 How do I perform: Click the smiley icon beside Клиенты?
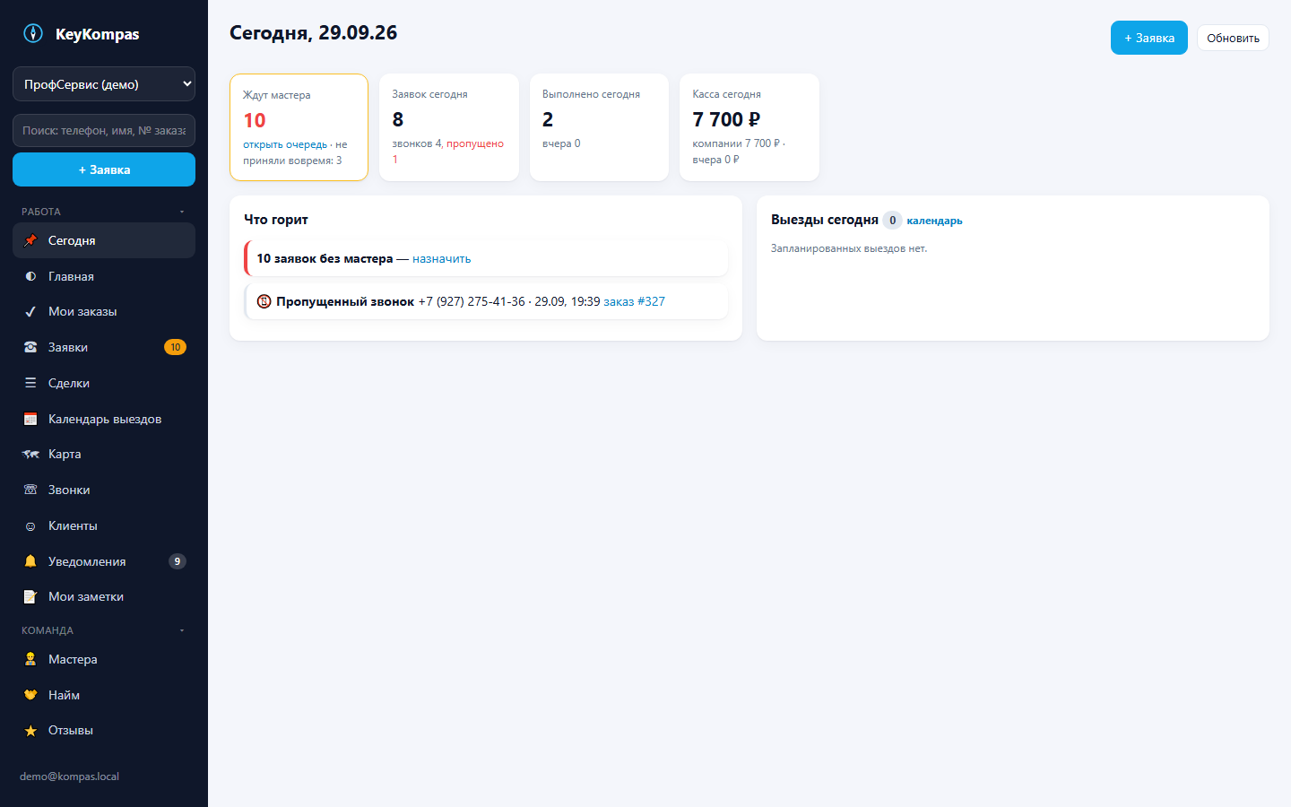tap(30, 526)
